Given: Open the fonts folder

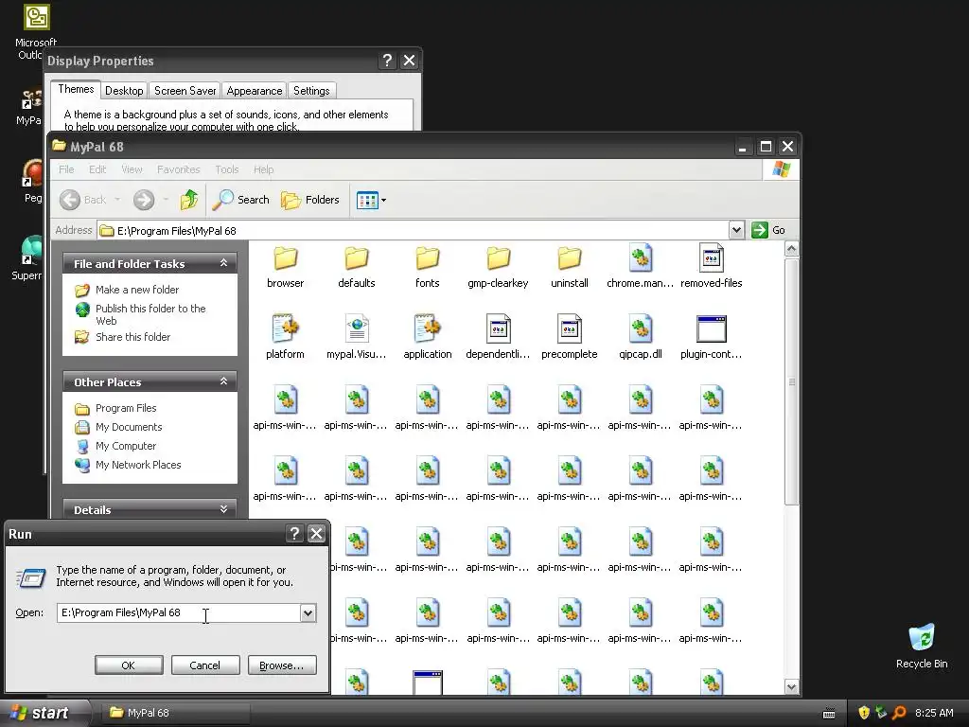Looking at the screenshot, I should (x=427, y=266).
